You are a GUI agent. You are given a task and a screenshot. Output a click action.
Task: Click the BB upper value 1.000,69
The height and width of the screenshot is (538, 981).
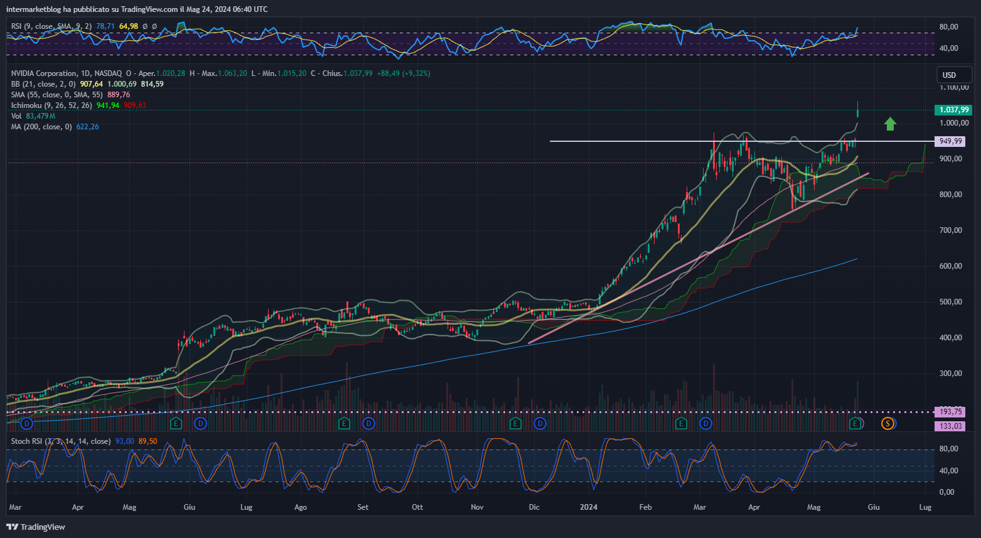click(x=122, y=84)
